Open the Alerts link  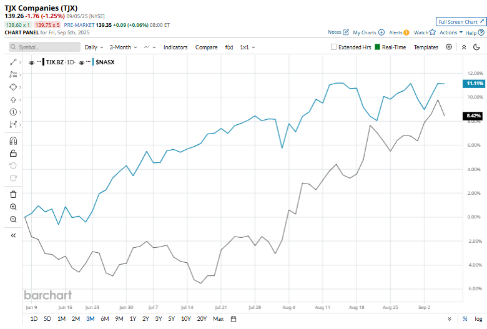point(399,32)
